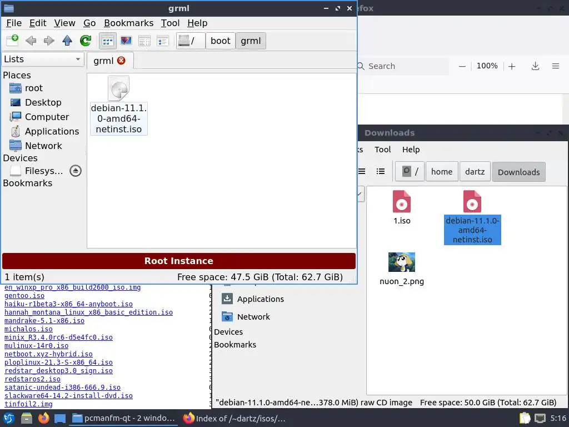The image size is (569, 427).
Task: Open gentoo.iso link
Action: click(24, 296)
